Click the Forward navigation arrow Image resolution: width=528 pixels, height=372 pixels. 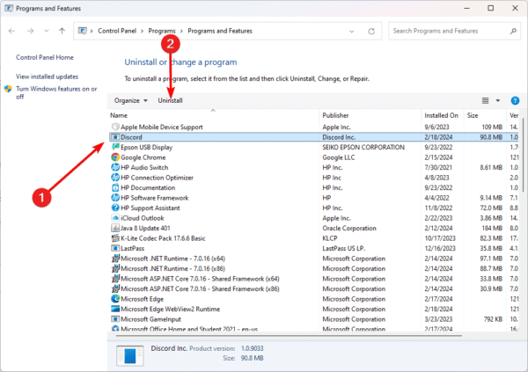click(x=30, y=31)
